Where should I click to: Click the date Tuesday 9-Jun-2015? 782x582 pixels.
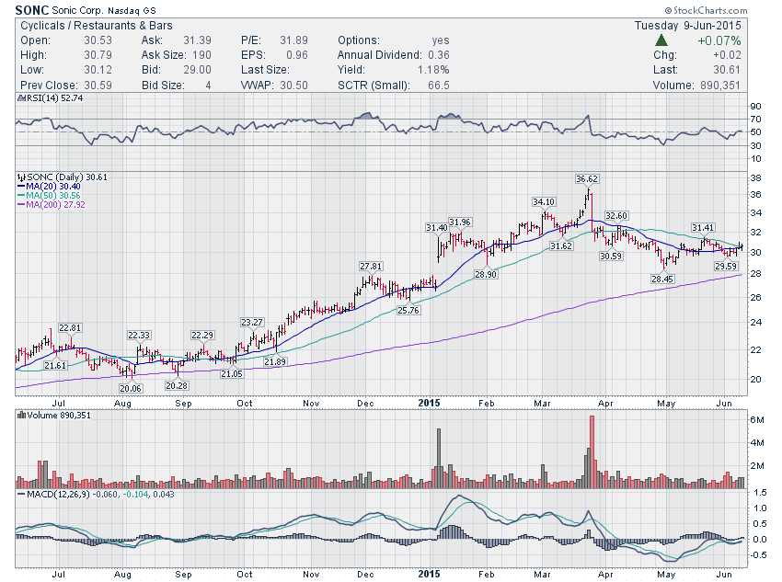pos(688,26)
